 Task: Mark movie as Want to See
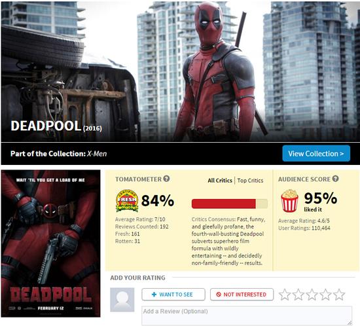coord(173,295)
